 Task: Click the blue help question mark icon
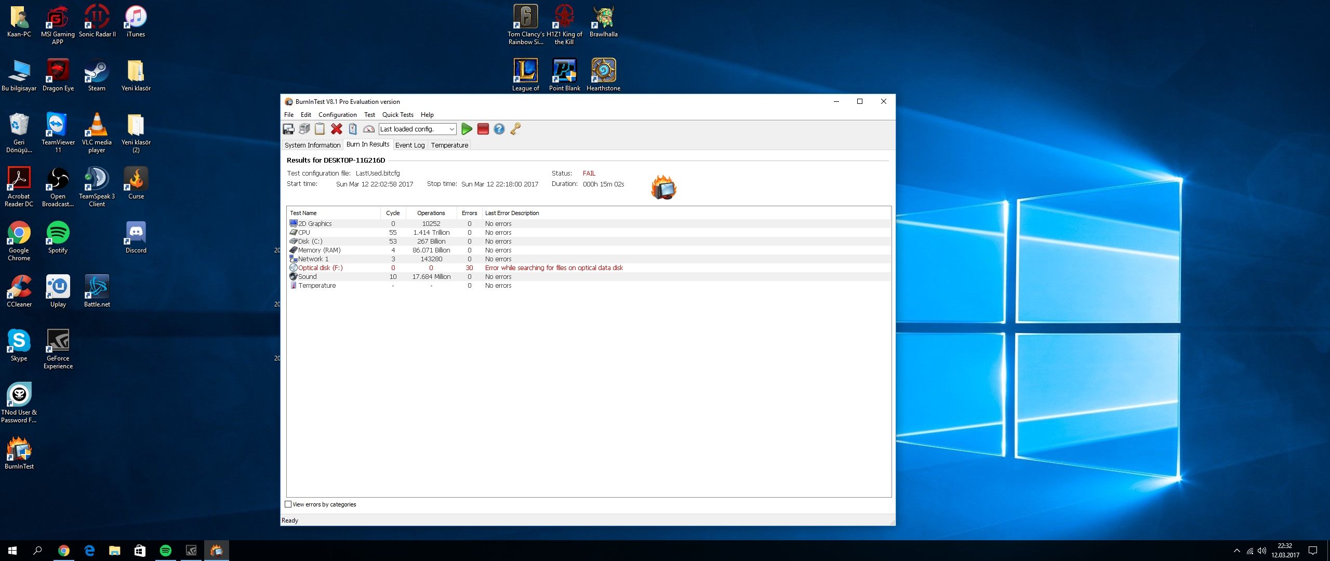(x=499, y=129)
